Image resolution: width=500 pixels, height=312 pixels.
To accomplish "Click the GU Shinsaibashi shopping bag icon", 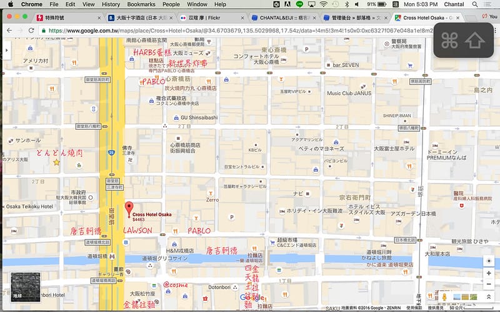I will coord(176,118).
